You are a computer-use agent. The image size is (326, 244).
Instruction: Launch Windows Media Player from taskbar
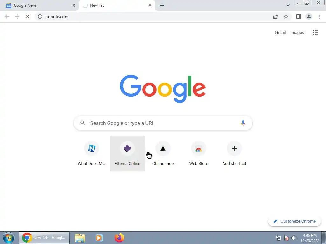99,238
